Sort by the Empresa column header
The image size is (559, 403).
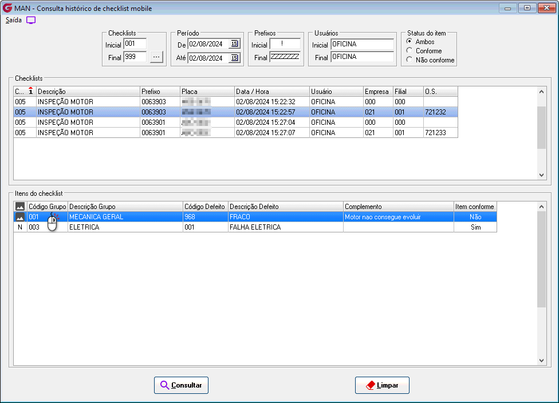point(378,92)
